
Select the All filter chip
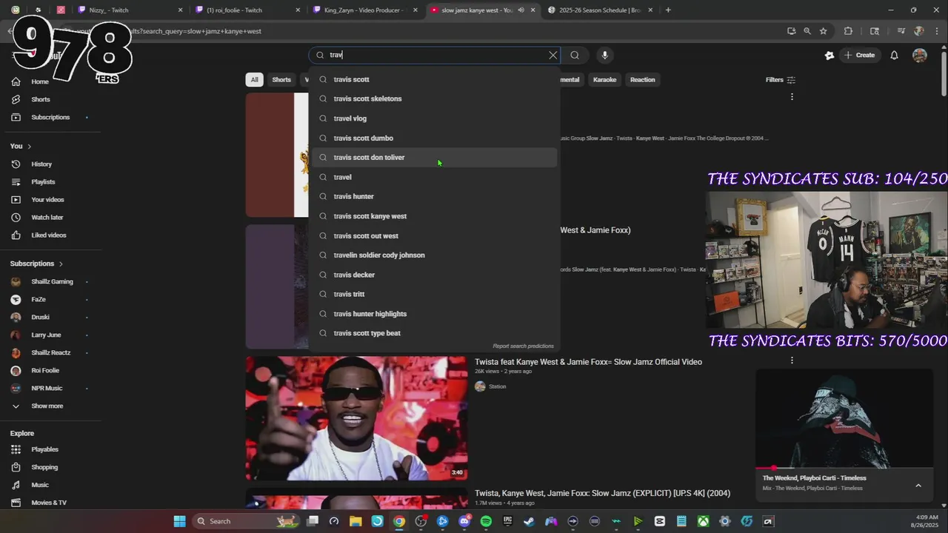[254, 79]
